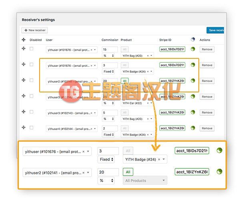Open the All Products dropdown in the enlarged callout
This screenshot has width=240, height=200.
145,180
